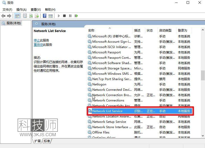Viewport: 205px width, 148px height.
Task: Select the Network Setup Service row
Action: (139, 122)
